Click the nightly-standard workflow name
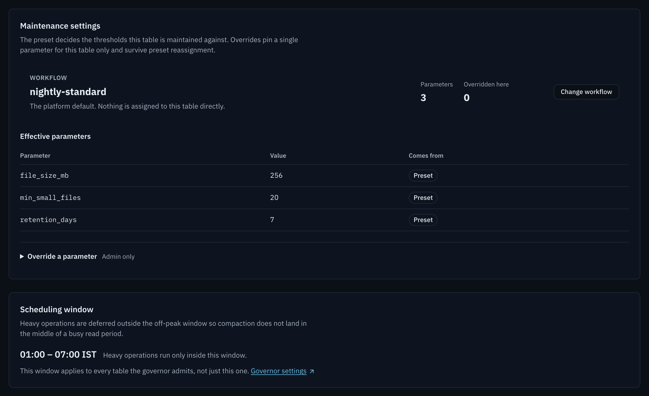Image resolution: width=649 pixels, height=396 pixels. tap(68, 92)
